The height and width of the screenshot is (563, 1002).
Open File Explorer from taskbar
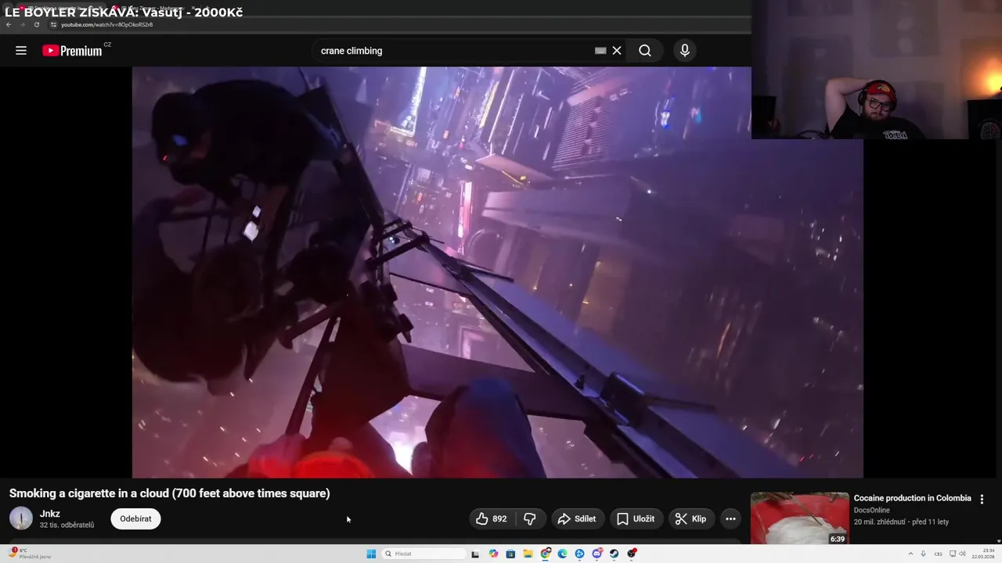[x=528, y=554]
